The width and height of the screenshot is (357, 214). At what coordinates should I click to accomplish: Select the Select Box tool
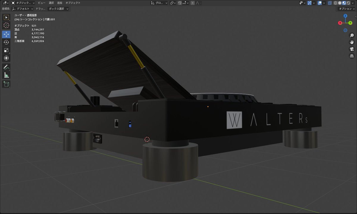coord(6,18)
